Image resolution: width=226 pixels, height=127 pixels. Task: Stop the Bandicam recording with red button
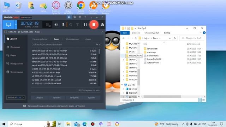click(94, 25)
